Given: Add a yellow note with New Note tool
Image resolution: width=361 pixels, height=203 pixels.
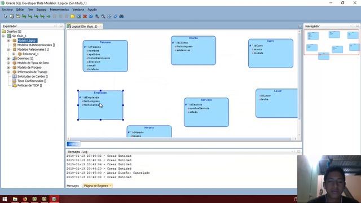Looking at the screenshot, I should coord(73,16).
